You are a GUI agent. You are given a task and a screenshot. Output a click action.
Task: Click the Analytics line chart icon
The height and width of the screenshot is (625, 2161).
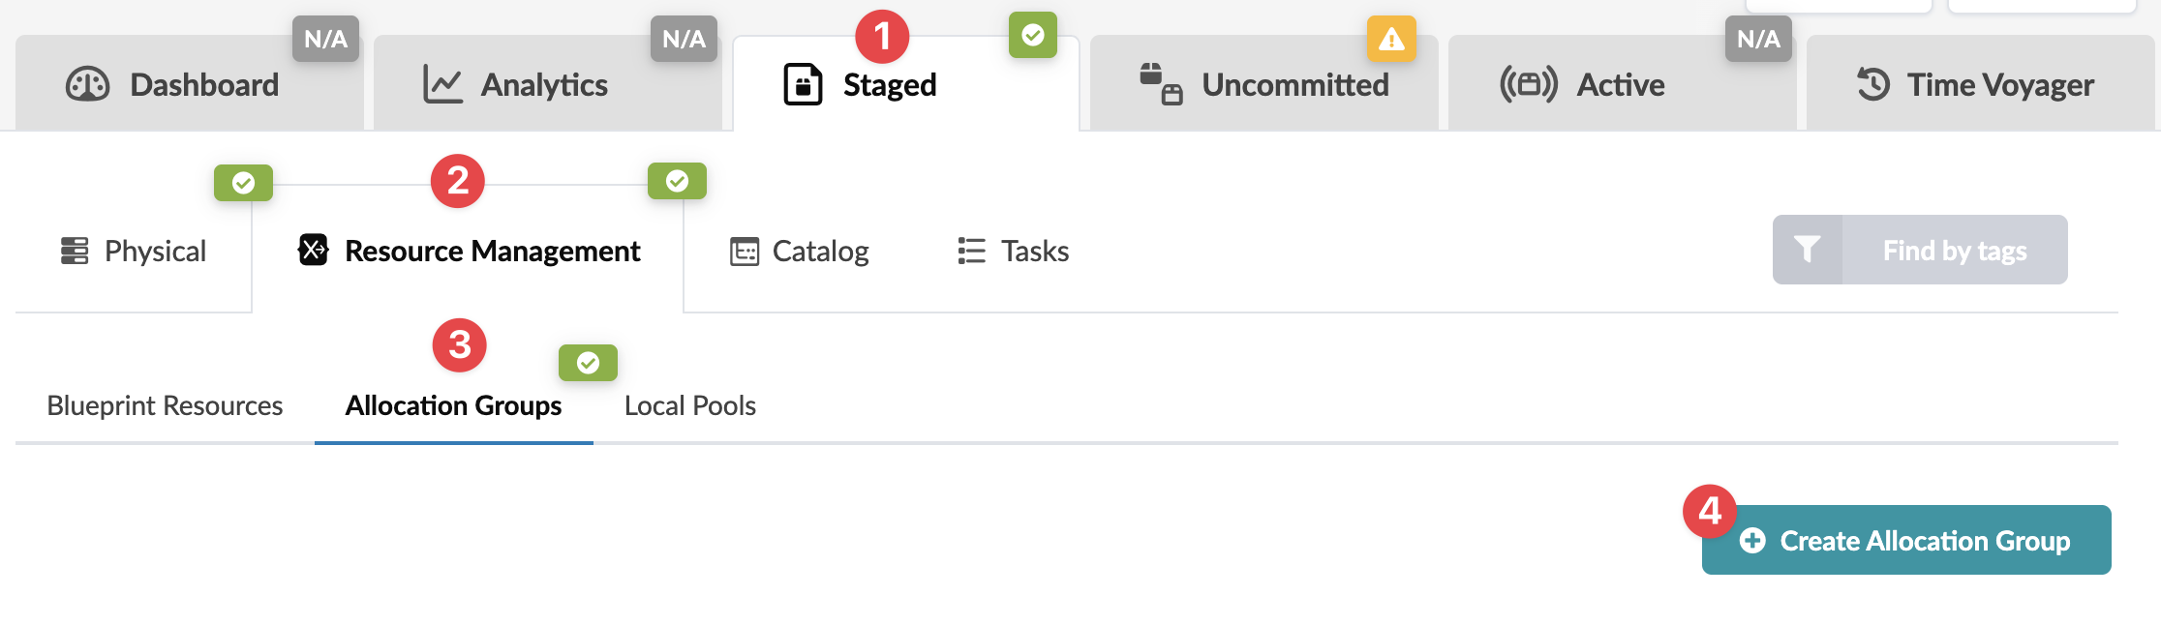(442, 85)
